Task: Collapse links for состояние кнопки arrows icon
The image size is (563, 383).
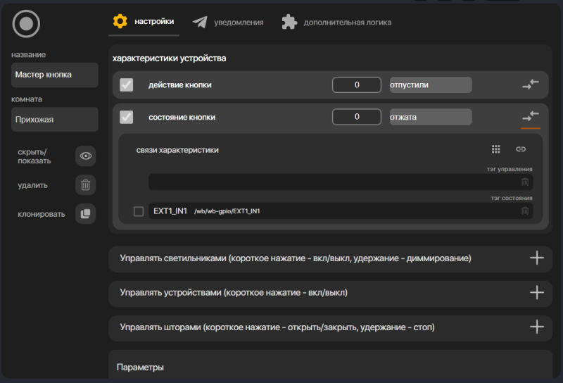Action: point(531,116)
